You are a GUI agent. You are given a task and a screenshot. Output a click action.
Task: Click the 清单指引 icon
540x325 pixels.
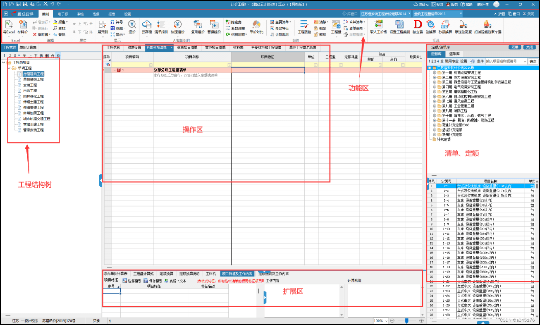click(161, 25)
